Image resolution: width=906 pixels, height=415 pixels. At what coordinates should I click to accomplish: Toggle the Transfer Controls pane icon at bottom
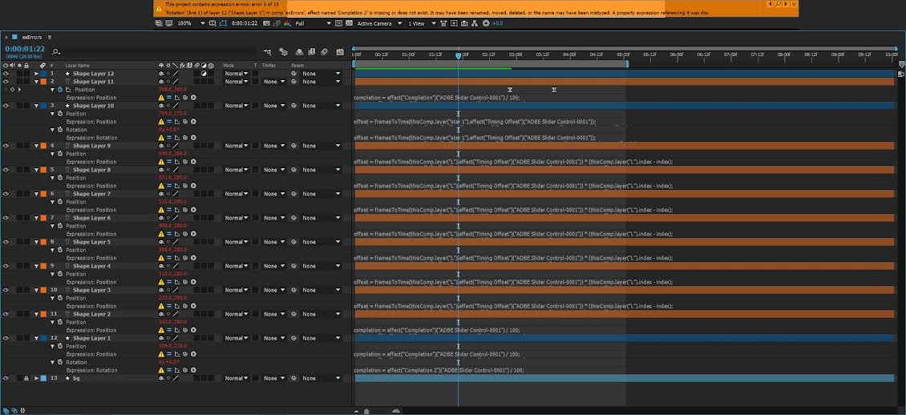point(14,410)
